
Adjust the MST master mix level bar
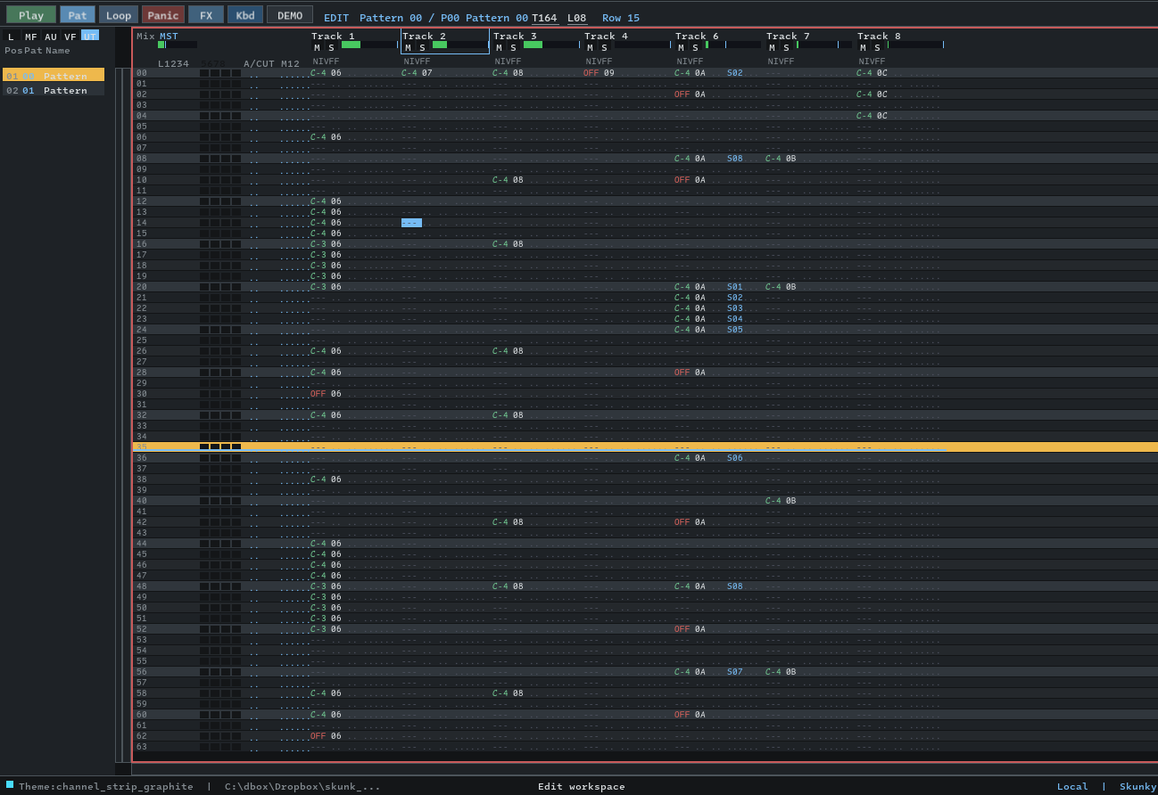tap(178, 45)
